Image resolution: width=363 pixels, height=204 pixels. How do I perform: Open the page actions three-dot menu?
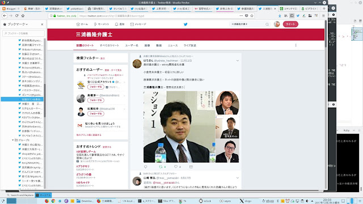[x=241, y=16]
